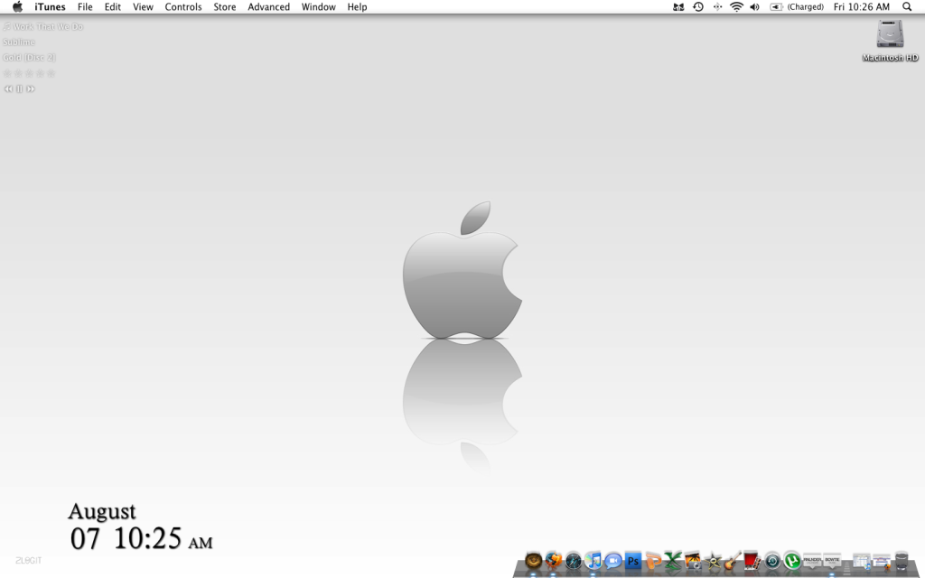Open the Help menu
925x578 pixels.
[x=357, y=7]
